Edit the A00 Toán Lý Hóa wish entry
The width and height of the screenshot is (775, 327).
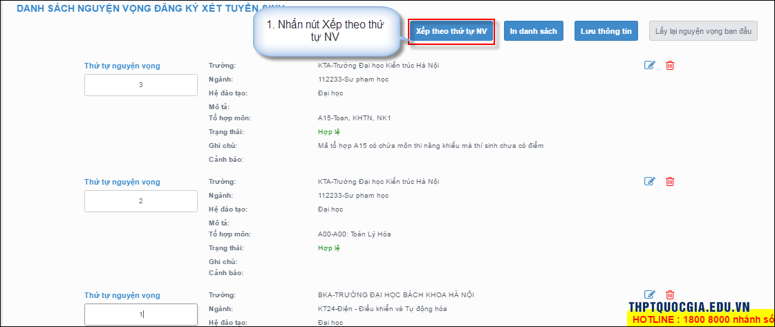(649, 181)
